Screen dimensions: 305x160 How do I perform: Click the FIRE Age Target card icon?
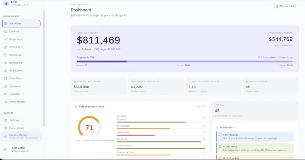pos(247,82)
